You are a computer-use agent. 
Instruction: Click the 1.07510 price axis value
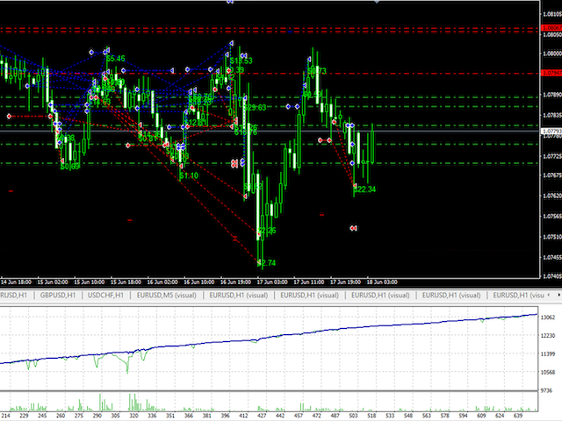click(x=552, y=237)
